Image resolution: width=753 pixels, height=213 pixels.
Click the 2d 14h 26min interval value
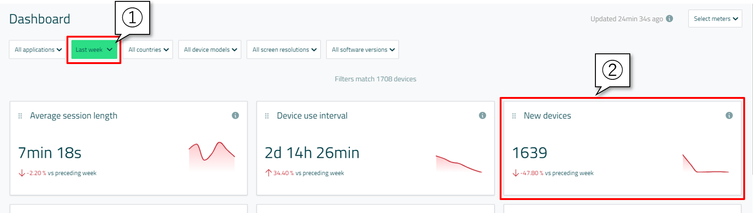(x=312, y=153)
